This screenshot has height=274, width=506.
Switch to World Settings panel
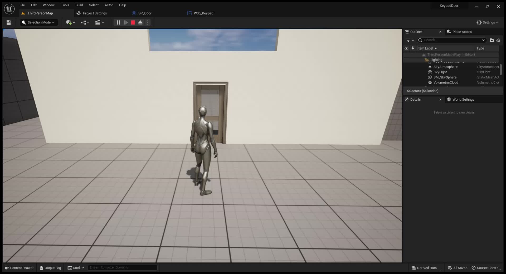(463, 99)
